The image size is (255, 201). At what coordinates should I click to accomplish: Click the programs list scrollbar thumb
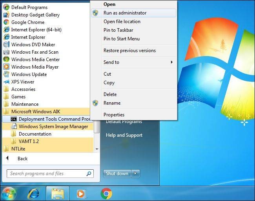pos(97,127)
